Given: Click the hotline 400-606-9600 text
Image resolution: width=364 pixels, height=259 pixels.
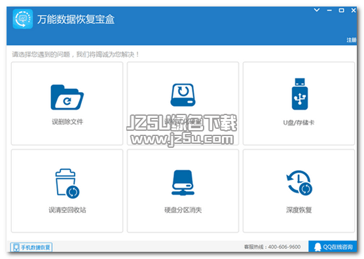Looking at the screenshot, I should pyautogui.click(x=284, y=247).
